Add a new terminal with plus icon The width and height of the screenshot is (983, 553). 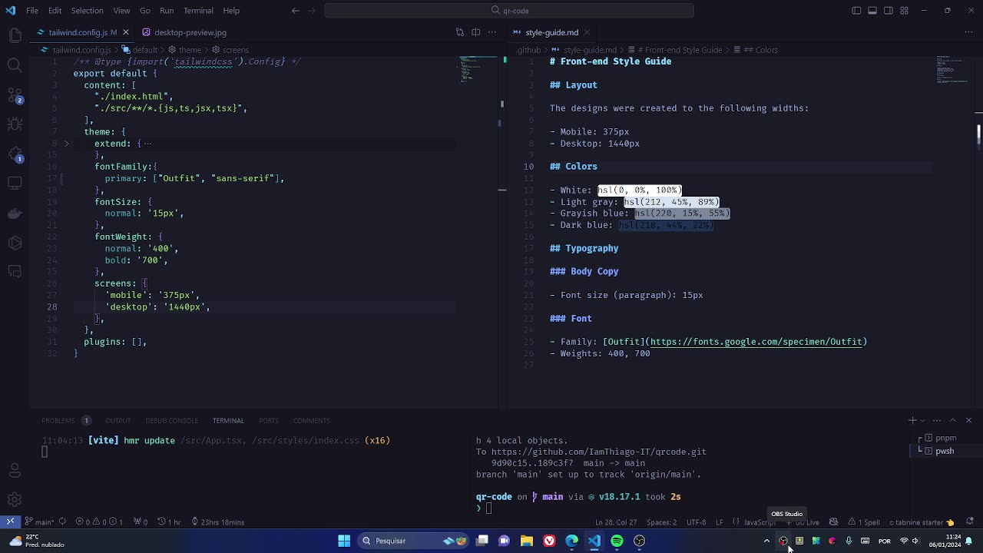point(912,420)
